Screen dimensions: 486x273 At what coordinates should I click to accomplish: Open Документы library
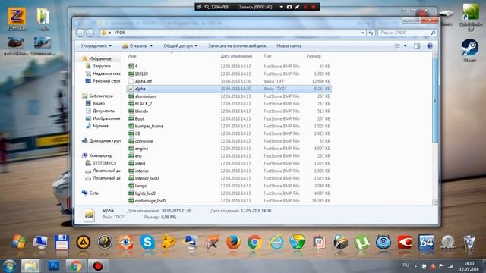coord(104,111)
